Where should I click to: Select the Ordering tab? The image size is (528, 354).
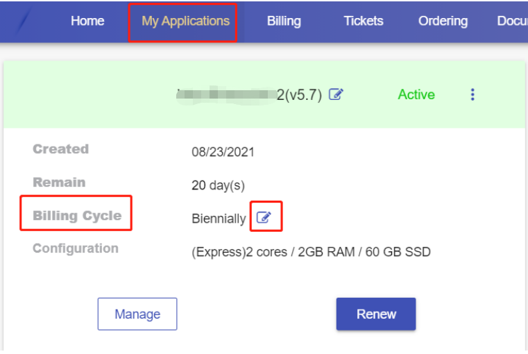(443, 21)
